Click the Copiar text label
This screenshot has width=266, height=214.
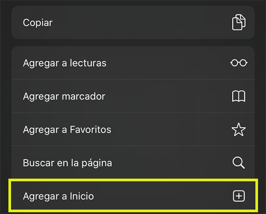point(38,23)
